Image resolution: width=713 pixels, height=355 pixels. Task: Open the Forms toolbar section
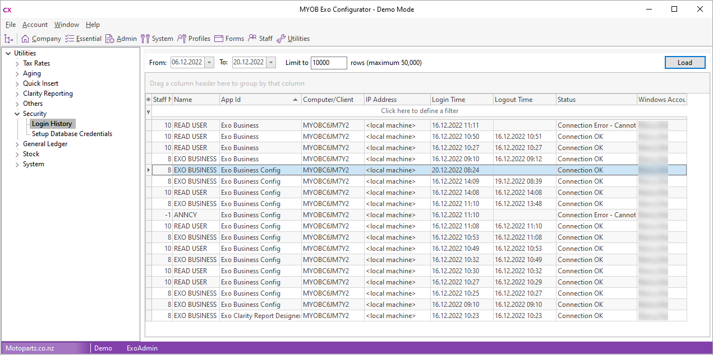pyautogui.click(x=229, y=39)
